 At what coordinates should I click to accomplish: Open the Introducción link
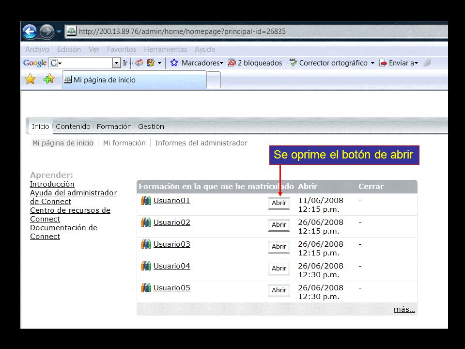pos(52,184)
